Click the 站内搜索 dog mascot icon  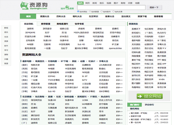pos(67,7)
